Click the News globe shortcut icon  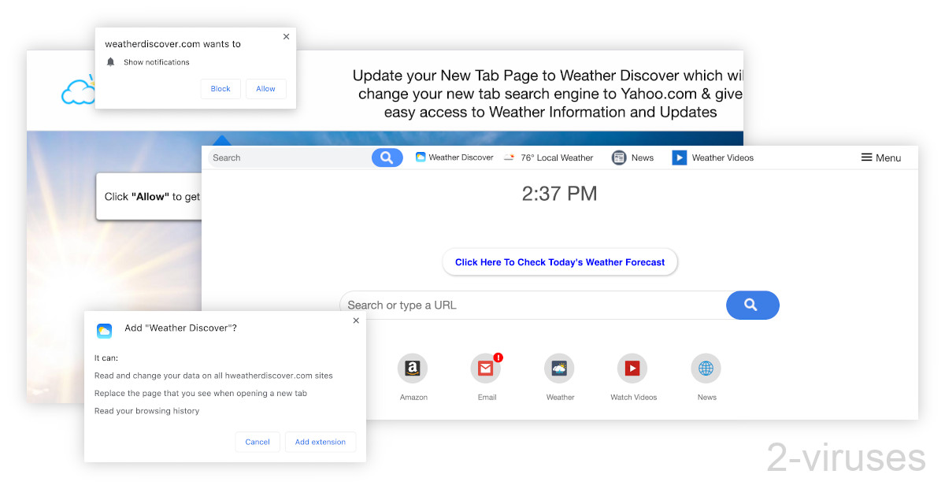(706, 369)
